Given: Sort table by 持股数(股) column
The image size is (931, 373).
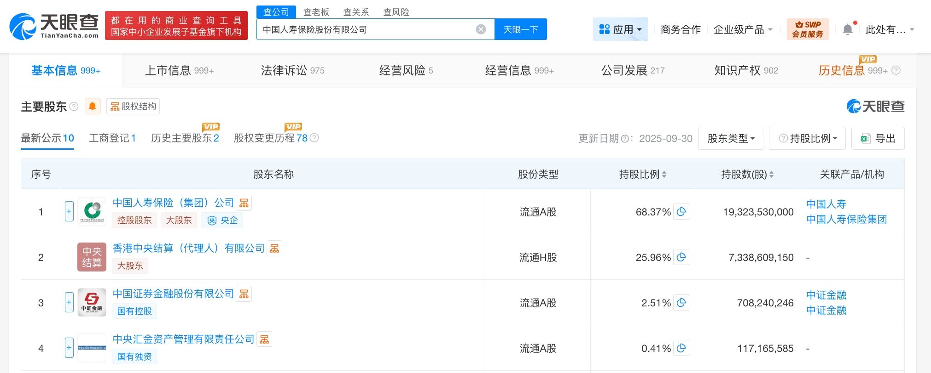Looking at the screenshot, I should [771, 175].
